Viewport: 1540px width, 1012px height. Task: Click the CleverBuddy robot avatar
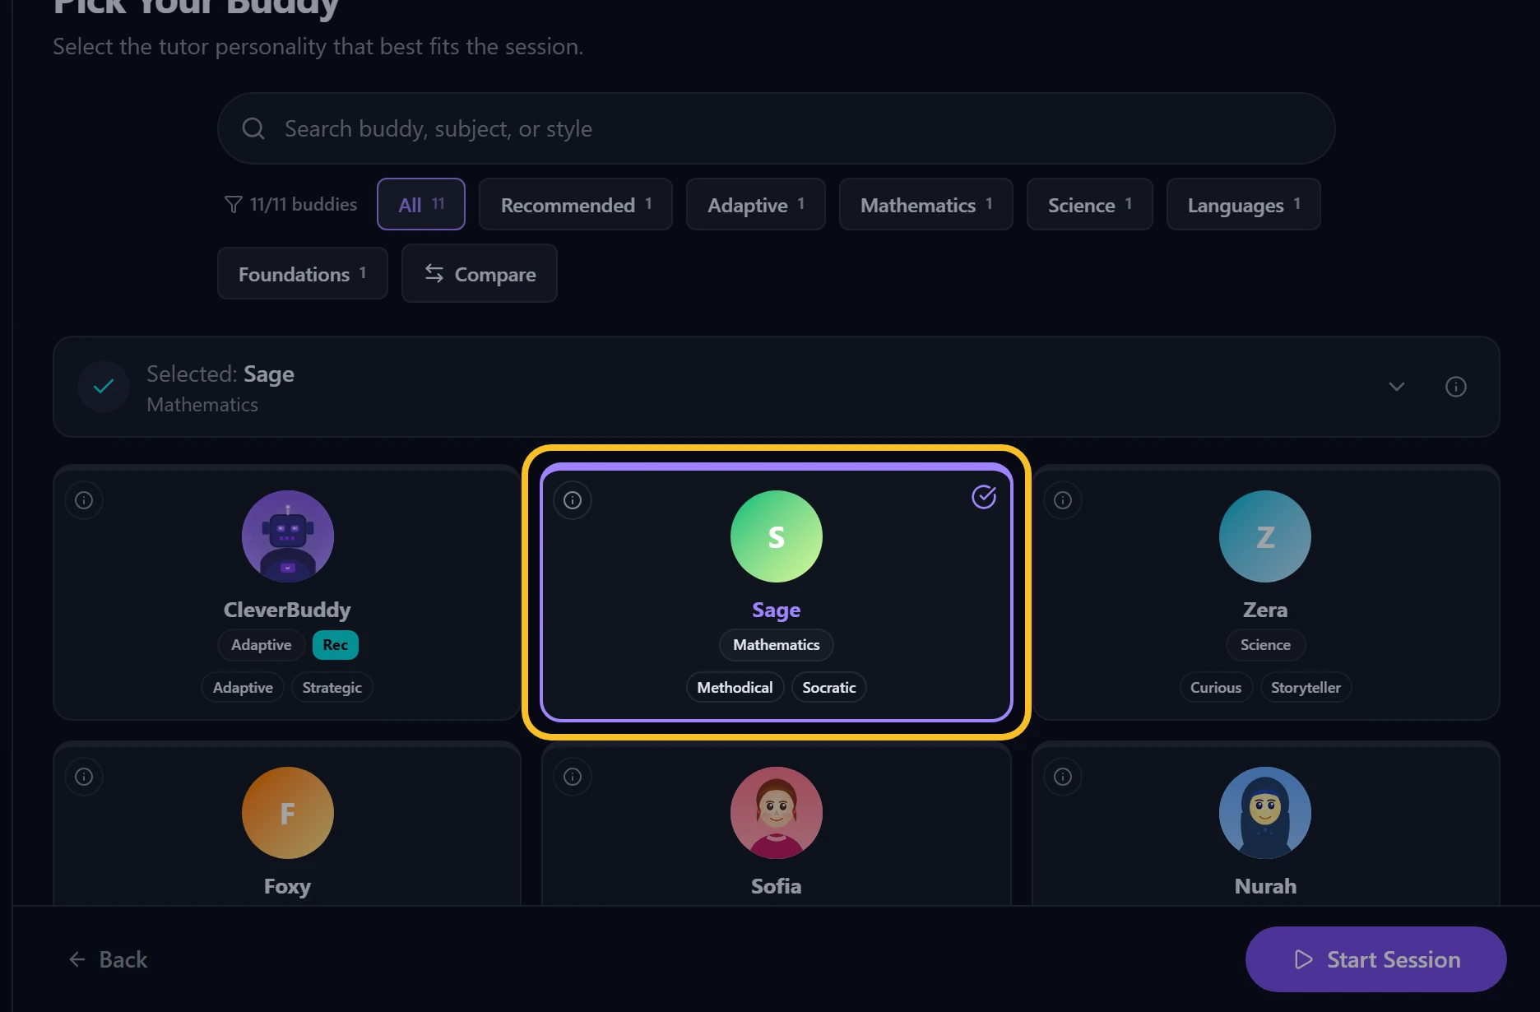point(288,536)
